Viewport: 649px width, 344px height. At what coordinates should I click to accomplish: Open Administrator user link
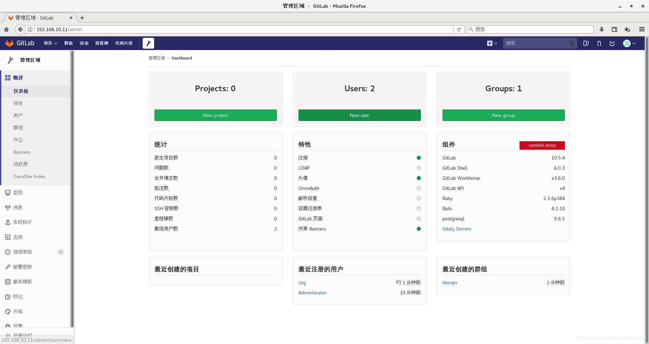[312, 293]
